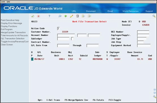This screenshot has width=157, height=103.
Task: Open the Email header link
Action: click(110, 11)
